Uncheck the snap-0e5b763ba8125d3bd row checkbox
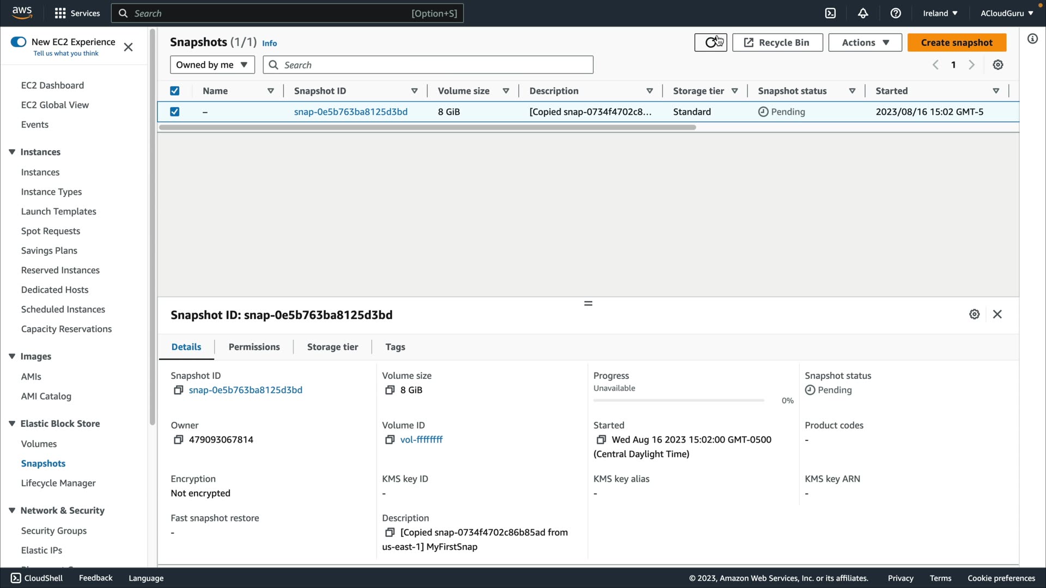 tap(175, 112)
